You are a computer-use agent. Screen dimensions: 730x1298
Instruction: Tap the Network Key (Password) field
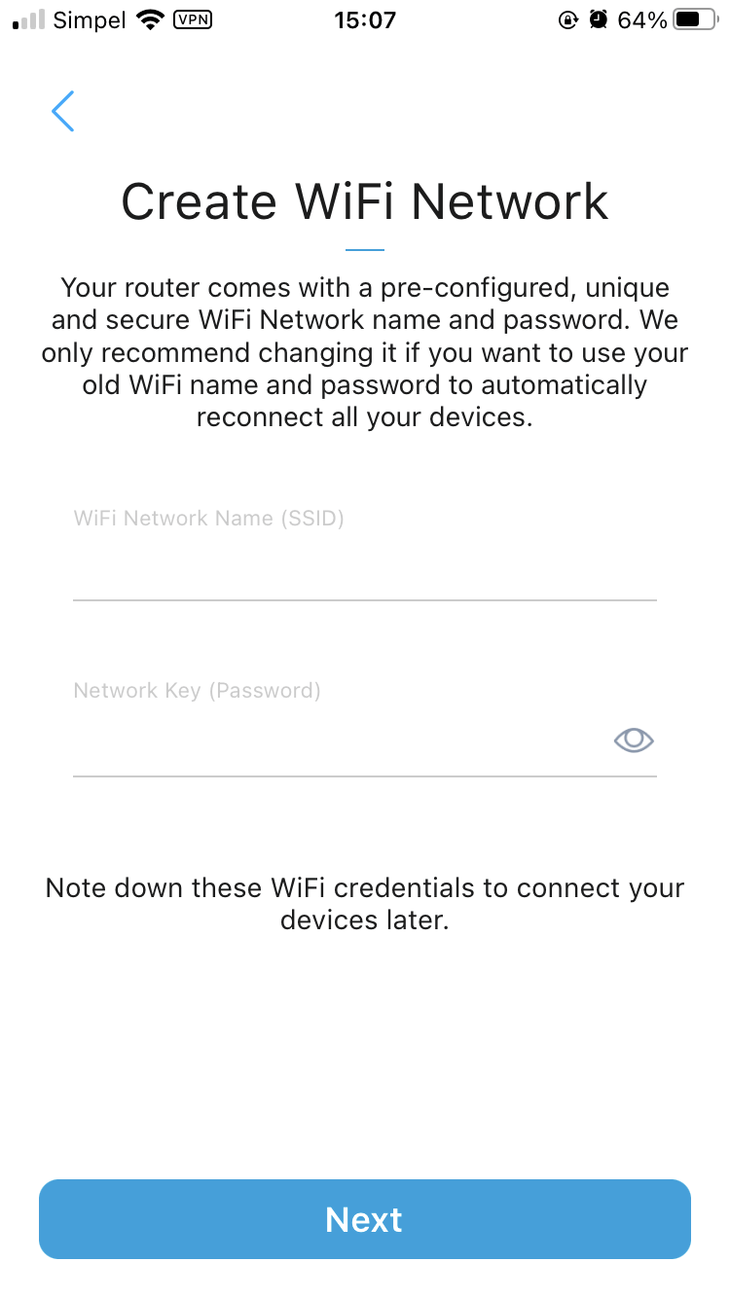pyautogui.click(x=331, y=743)
